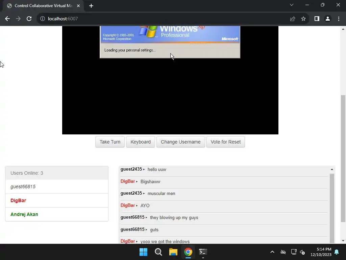
Task: Open Terminal icon in taskbar
Action: [x=203, y=252]
